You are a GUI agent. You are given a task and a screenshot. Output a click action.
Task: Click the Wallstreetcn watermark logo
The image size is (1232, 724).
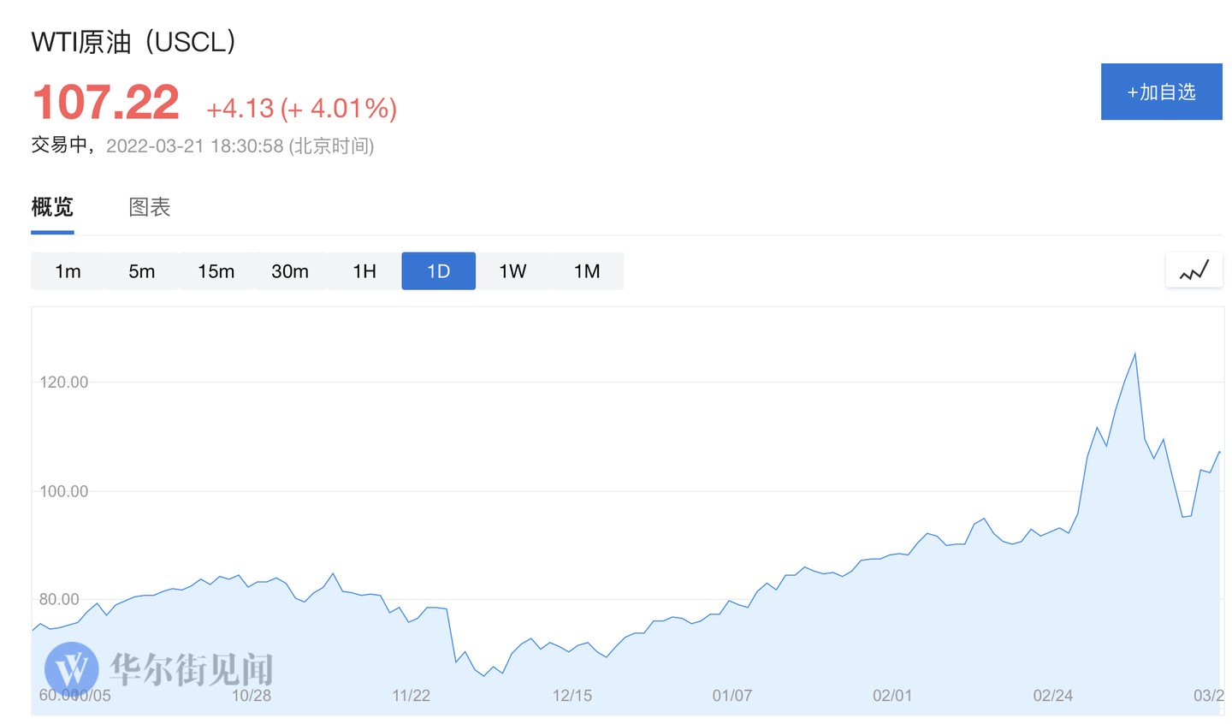click(x=72, y=668)
